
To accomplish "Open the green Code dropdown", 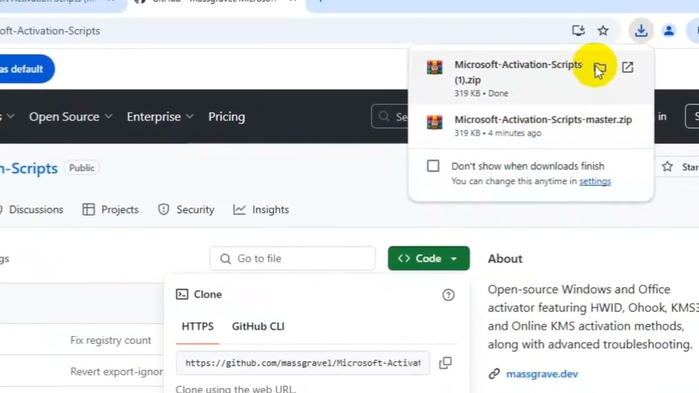I will click(x=429, y=258).
